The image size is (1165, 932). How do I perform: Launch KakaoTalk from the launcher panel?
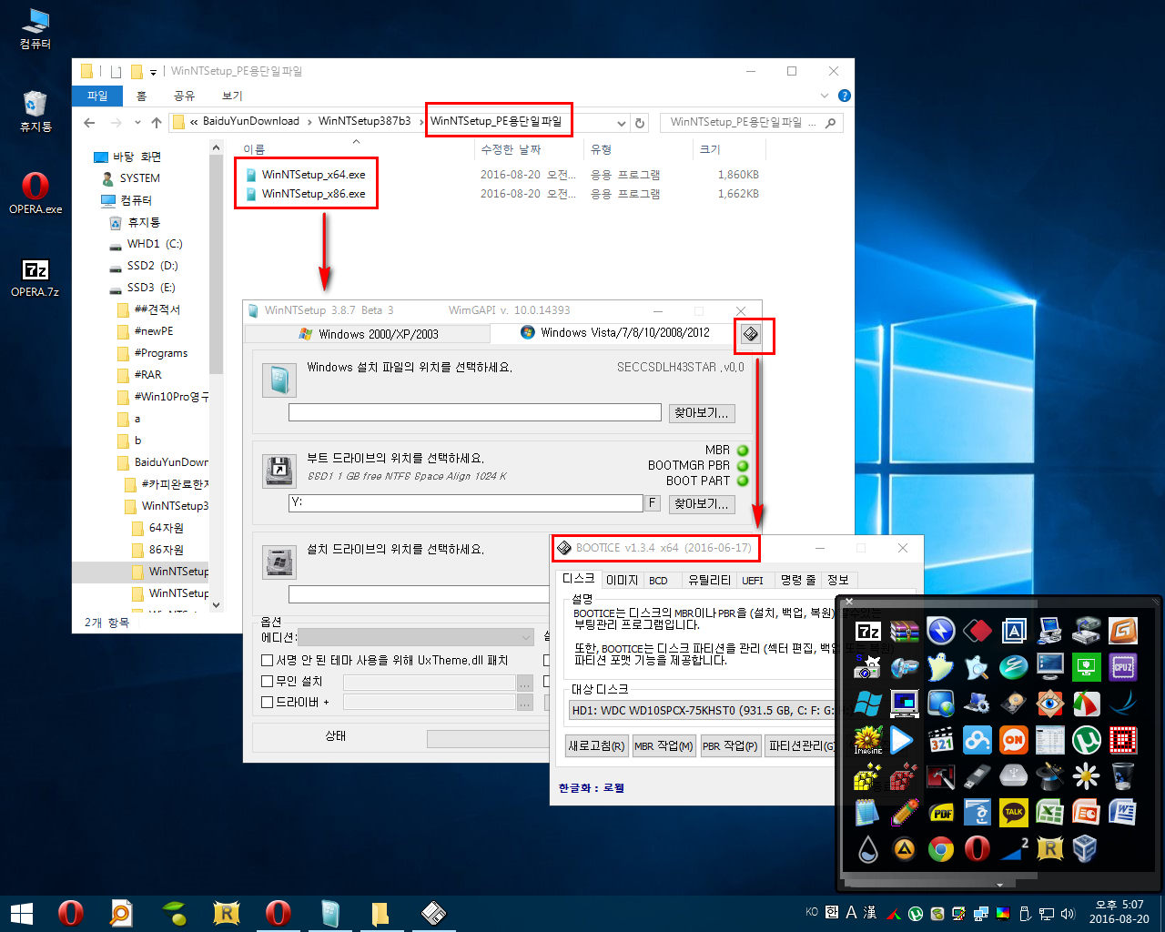[1013, 813]
